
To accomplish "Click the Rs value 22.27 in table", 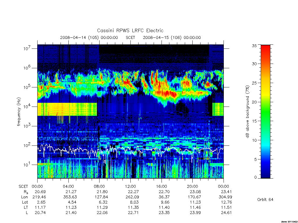I will tap(133, 192).
